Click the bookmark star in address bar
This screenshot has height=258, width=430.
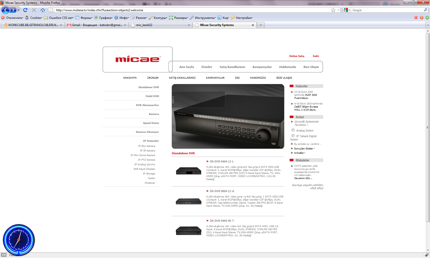click(x=333, y=10)
